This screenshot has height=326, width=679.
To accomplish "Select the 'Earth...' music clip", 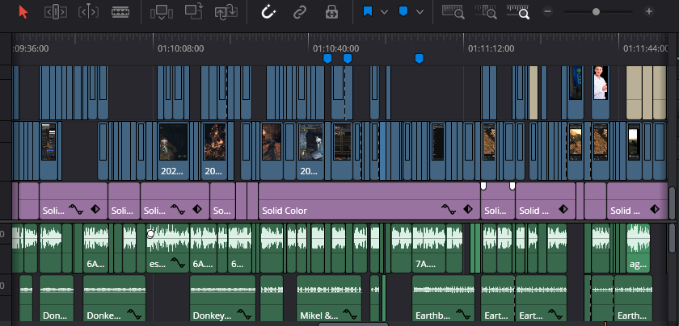I will click(633, 299).
